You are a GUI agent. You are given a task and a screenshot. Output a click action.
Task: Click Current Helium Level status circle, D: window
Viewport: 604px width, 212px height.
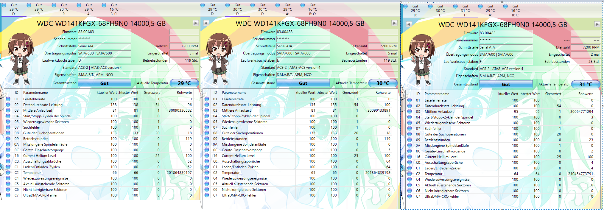pos(8,156)
